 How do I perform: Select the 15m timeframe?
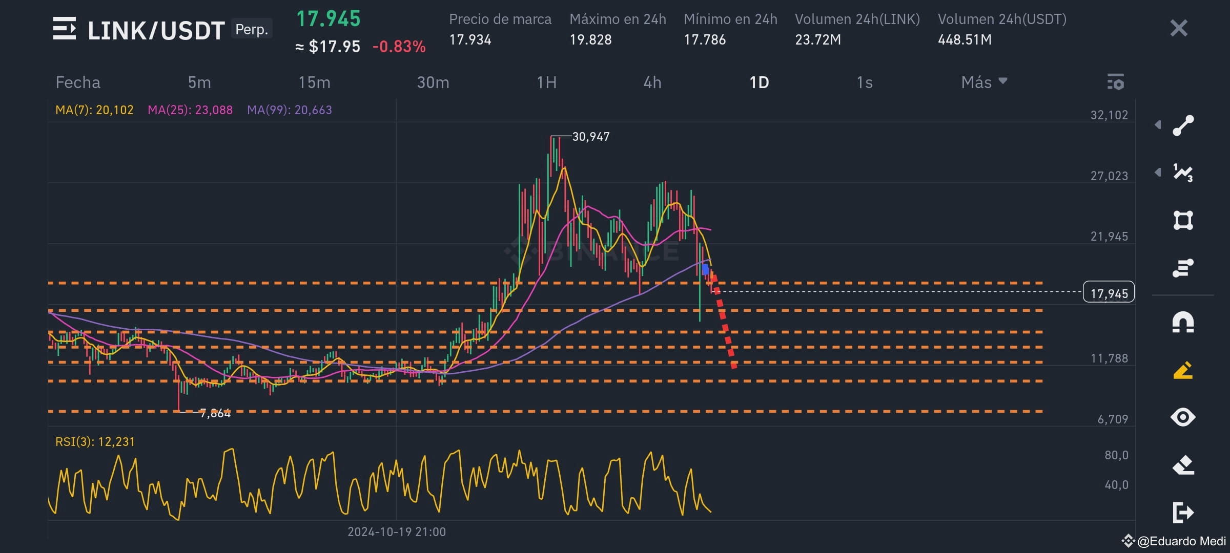click(x=314, y=82)
